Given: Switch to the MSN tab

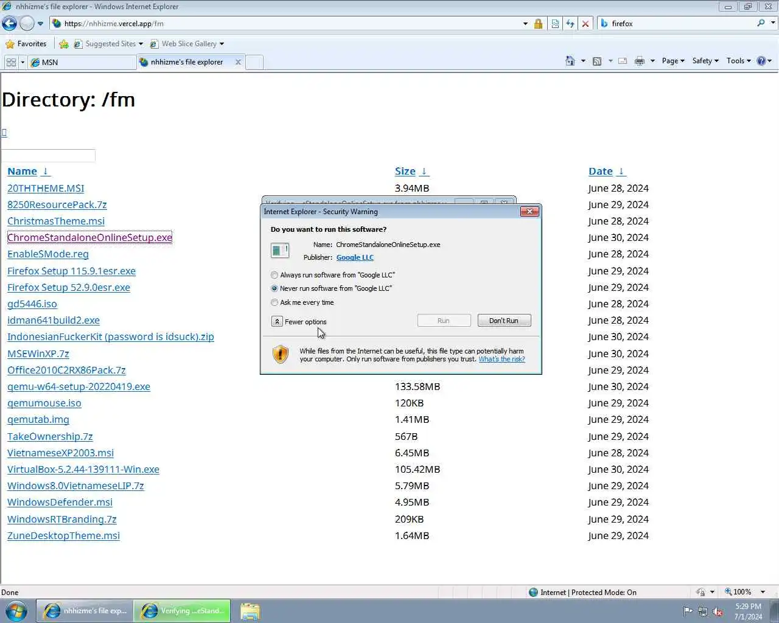Looking at the screenshot, I should 82,62.
